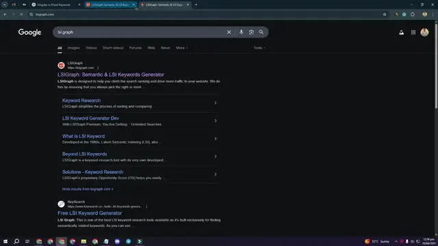Screen dimensions: 438x246
Task: Open Google Lens image search icon
Action: click(251, 32)
